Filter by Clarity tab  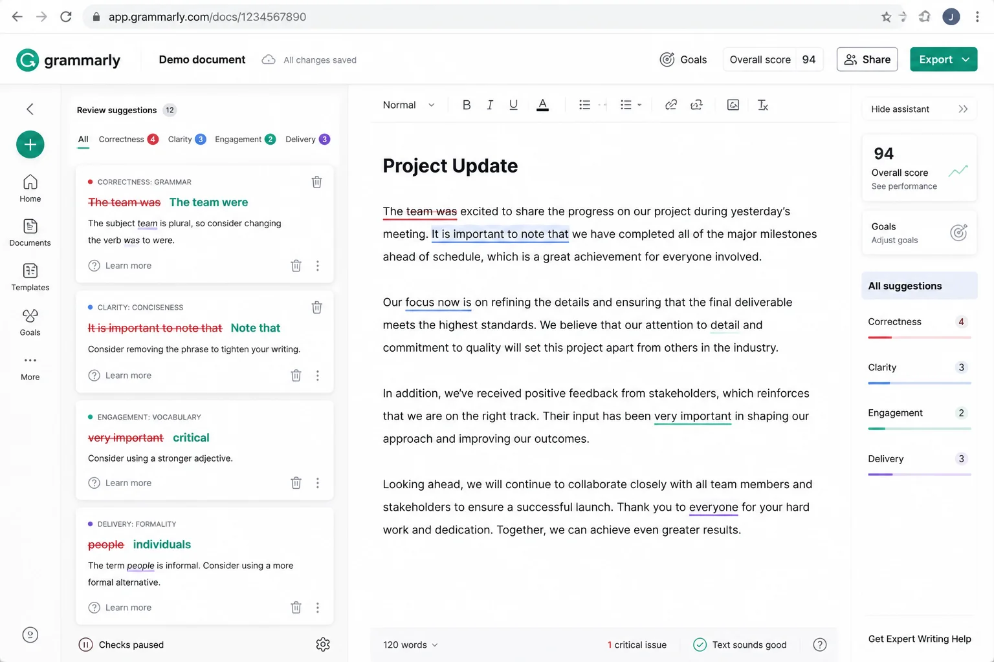(186, 139)
